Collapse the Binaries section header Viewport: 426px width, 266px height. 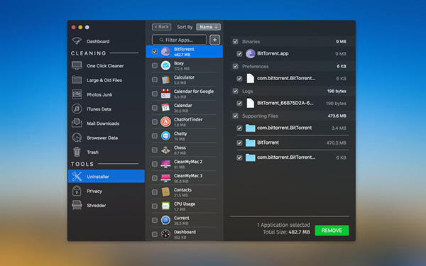tap(290, 42)
